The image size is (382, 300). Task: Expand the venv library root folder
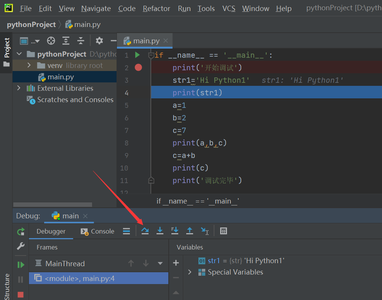tap(29, 65)
